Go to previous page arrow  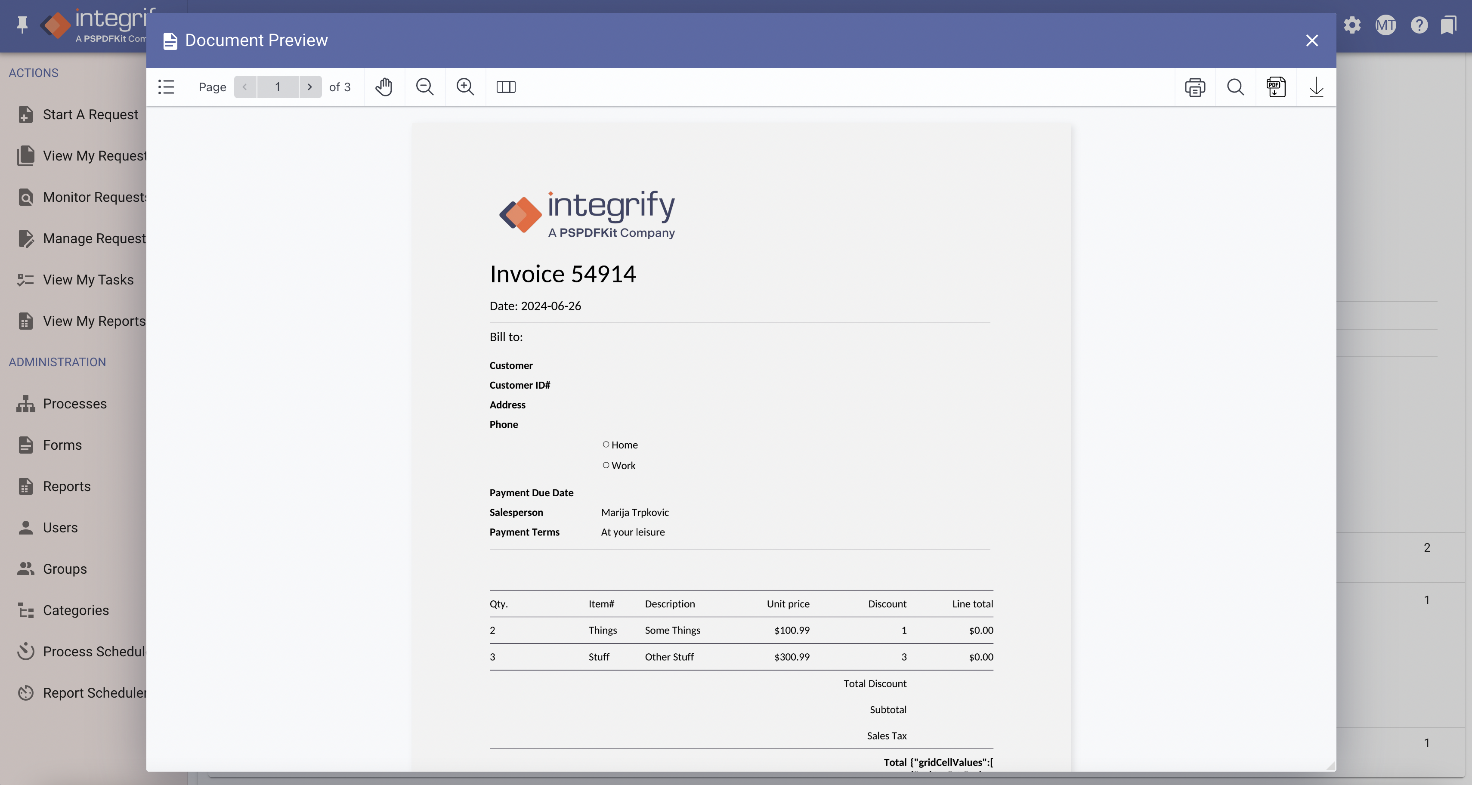click(245, 87)
